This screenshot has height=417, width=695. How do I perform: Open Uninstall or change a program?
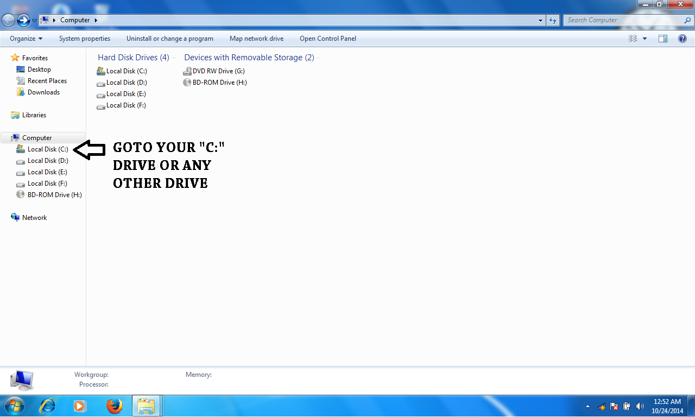pos(169,38)
